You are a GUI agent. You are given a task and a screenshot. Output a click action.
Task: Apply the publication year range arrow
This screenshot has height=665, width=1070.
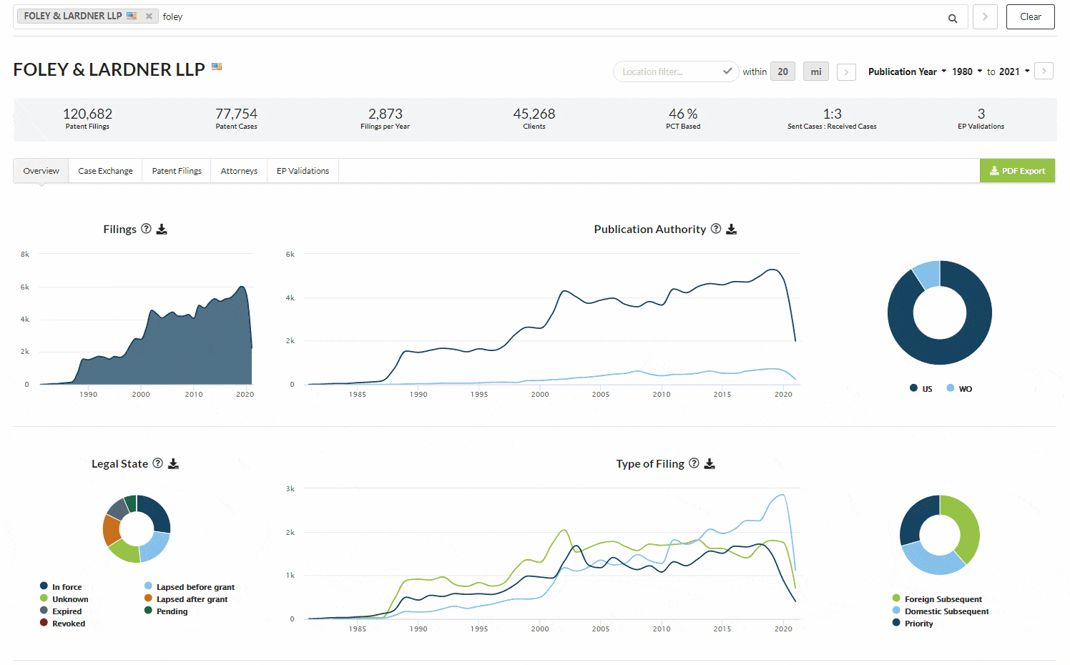click(1044, 71)
